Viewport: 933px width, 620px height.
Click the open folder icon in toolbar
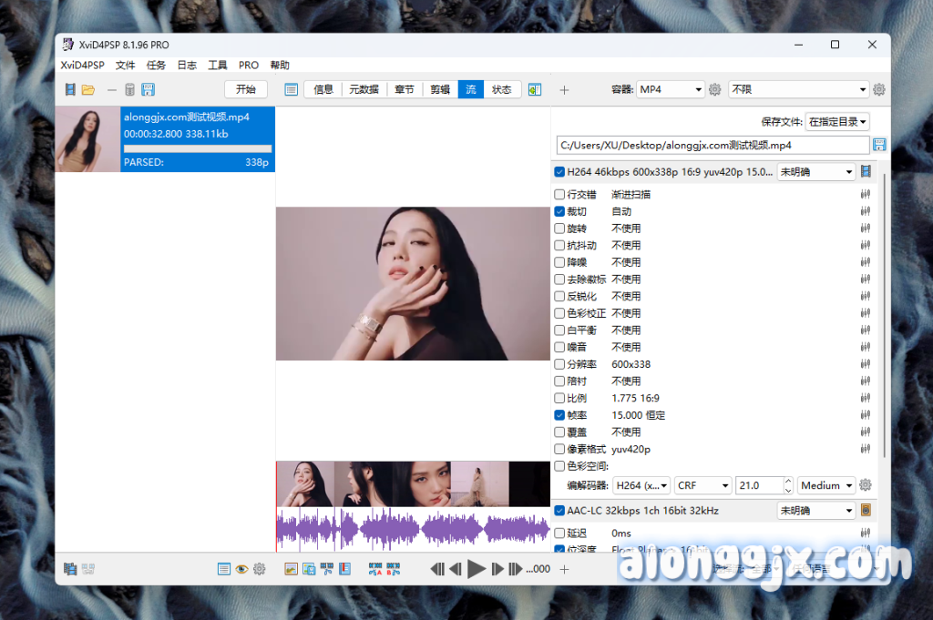[88, 89]
